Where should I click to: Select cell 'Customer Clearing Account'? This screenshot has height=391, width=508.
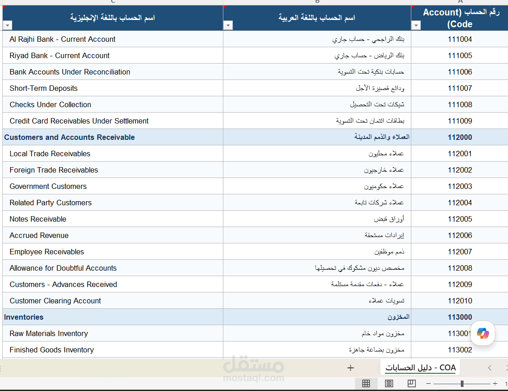click(x=113, y=301)
